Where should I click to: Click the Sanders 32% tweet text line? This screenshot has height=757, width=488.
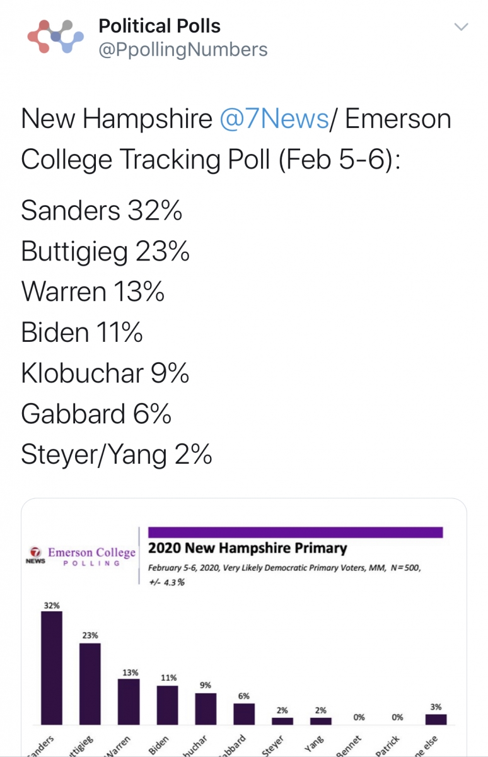(102, 210)
